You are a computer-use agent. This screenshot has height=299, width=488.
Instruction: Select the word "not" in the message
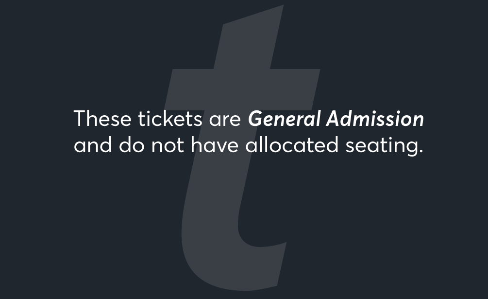167,145
